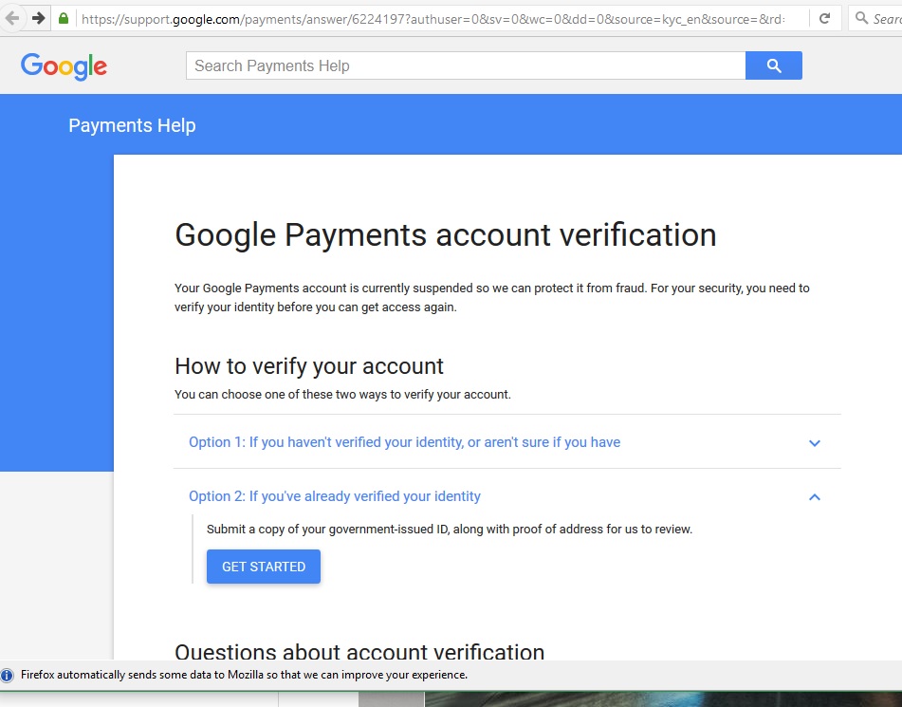Click the 'How to verify your account' heading
This screenshot has width=902, height=707.
tap(309, 366)
